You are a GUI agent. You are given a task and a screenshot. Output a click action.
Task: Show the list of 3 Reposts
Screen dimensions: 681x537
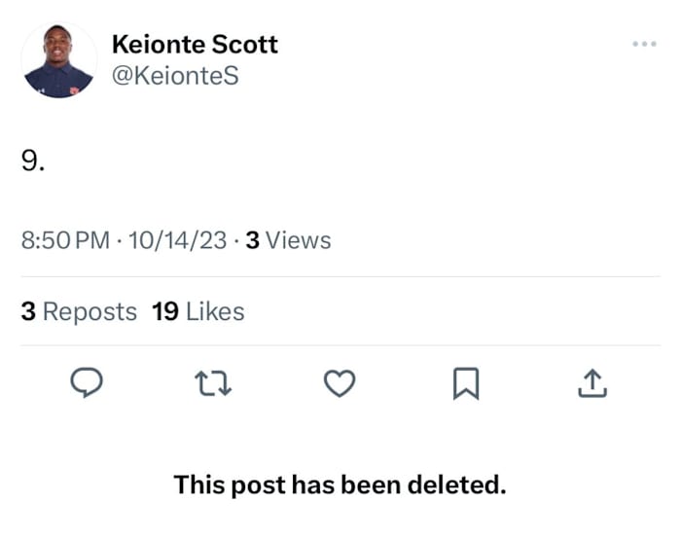pos(79,311)
